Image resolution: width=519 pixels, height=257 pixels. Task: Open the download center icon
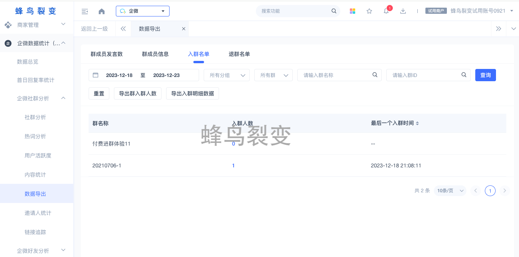[x=403, y=11]
